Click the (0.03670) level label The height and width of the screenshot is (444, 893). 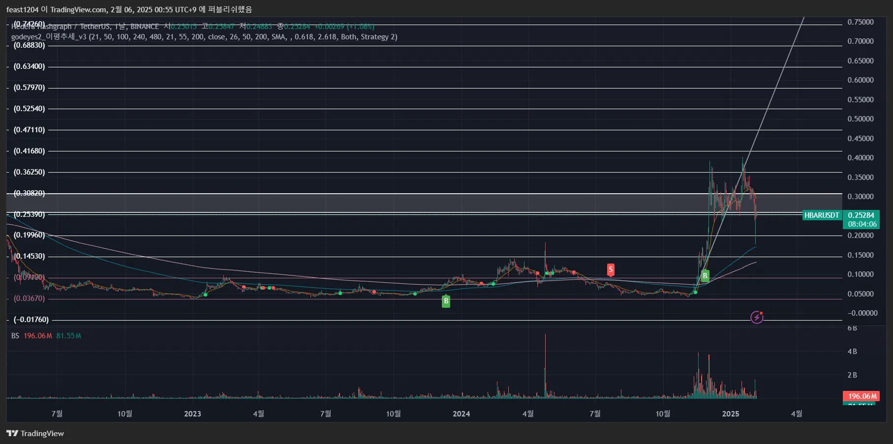point(29,298)
